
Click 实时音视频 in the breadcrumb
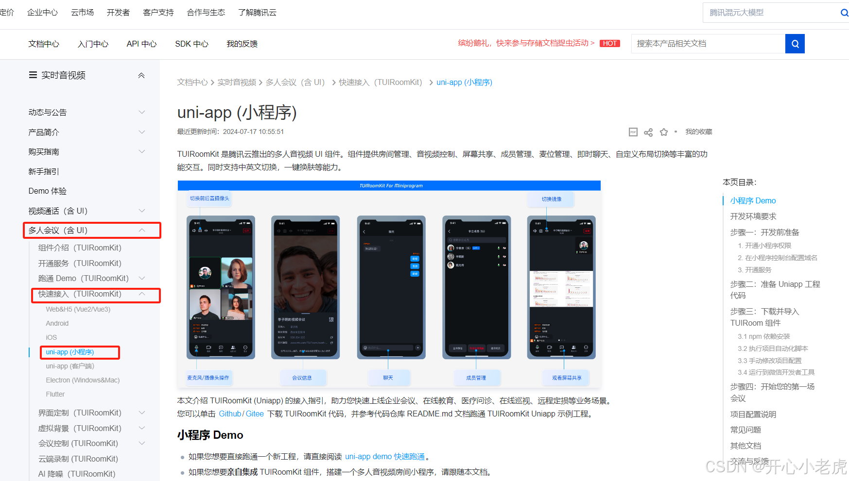pyautogui.click(x=236, y=82)
